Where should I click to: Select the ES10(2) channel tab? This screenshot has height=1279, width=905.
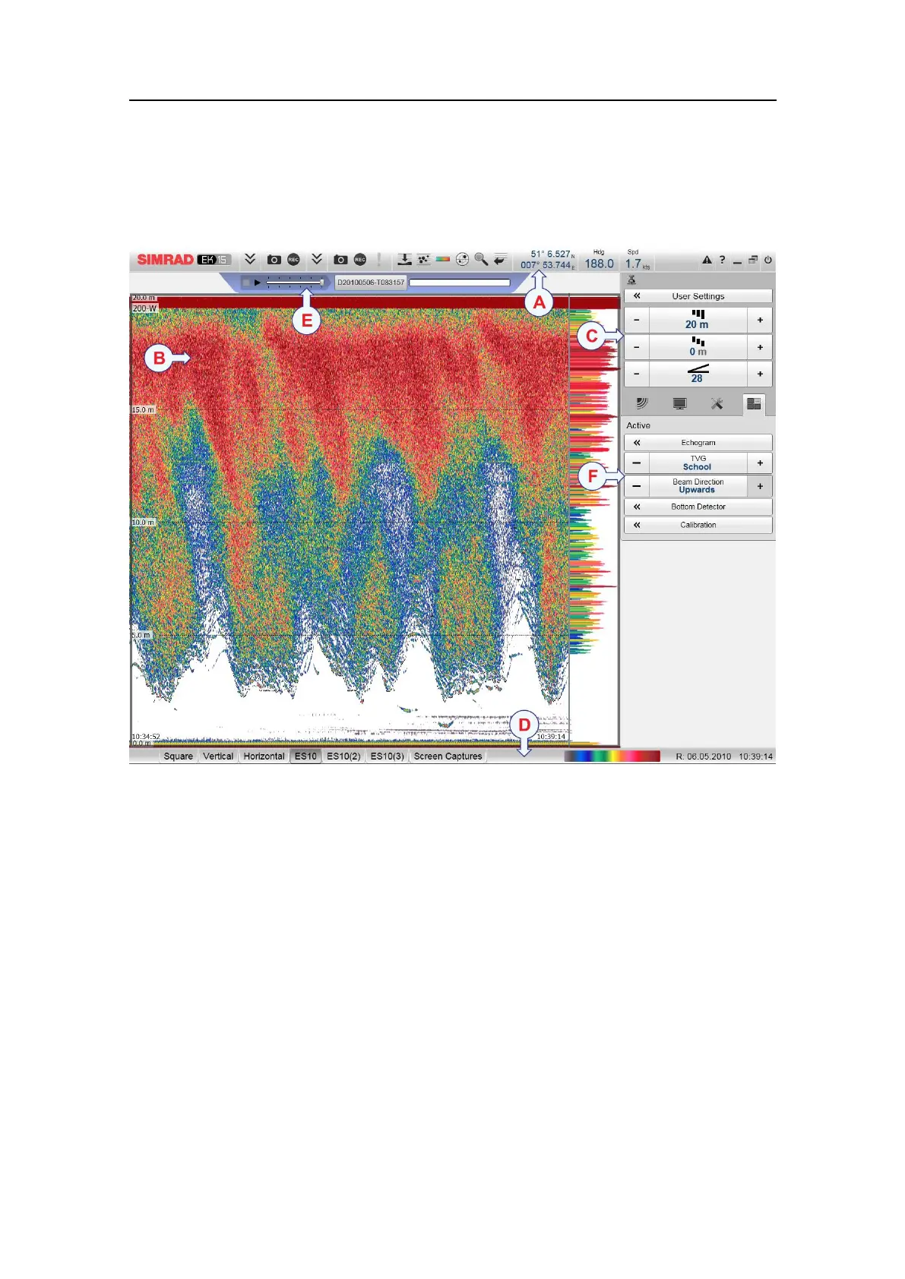click(343, 756)
